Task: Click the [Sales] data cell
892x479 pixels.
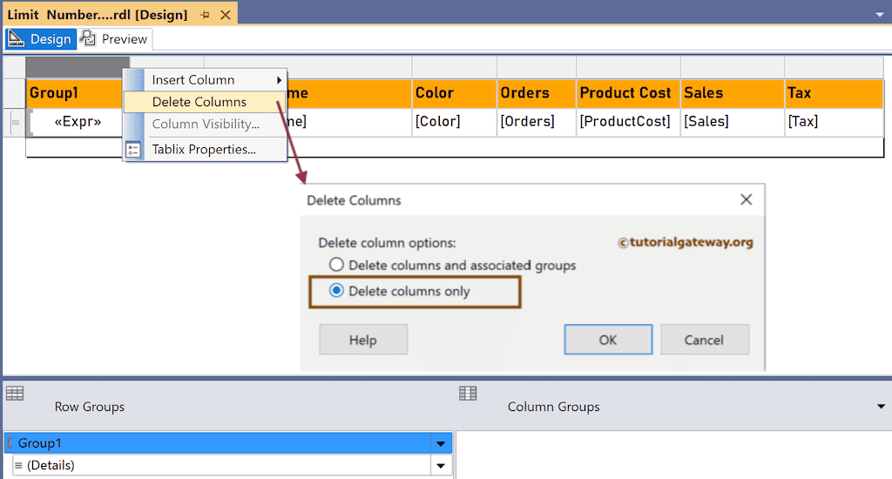Action: point(732,122)
